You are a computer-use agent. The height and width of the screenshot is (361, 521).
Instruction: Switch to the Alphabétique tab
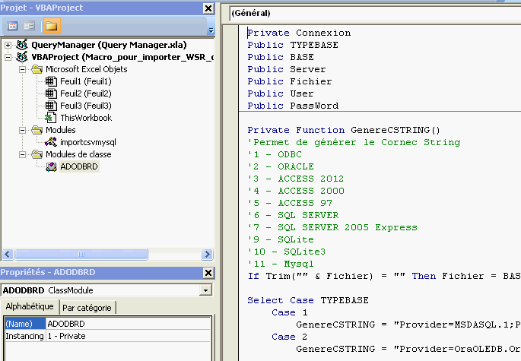tap(30, 306)
